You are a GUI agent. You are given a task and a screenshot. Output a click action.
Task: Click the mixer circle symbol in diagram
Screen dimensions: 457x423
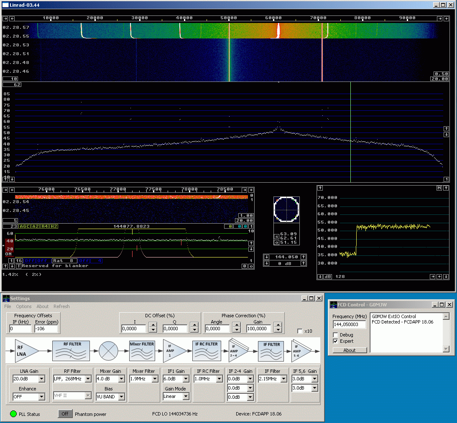108,350
